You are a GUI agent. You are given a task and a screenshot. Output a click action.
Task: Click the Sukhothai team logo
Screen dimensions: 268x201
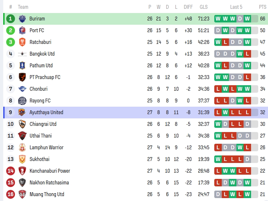click(22, 159)
